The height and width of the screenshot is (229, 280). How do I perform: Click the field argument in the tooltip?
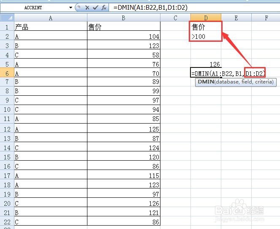(247, 82)
